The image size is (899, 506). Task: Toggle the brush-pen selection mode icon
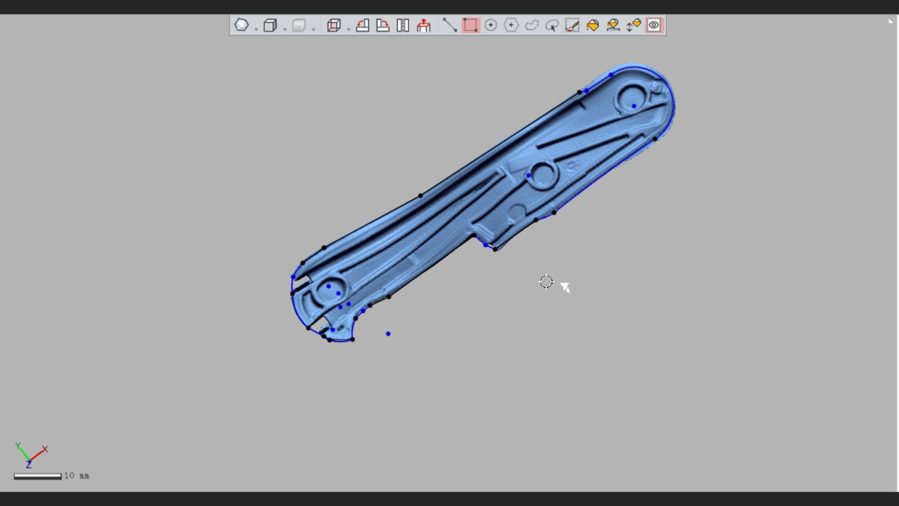coord(571,25)
